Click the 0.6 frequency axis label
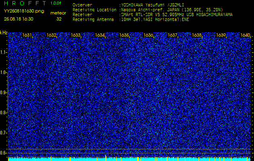This screenshot has height=161, width=254. (x=4, y=153)
